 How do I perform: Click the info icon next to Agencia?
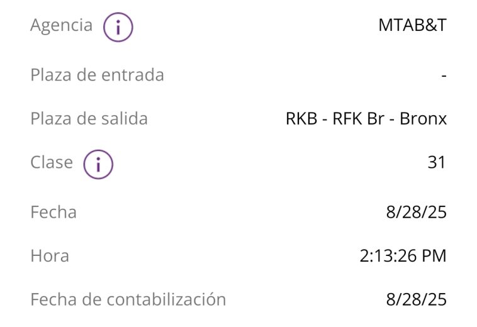point(118,27)
